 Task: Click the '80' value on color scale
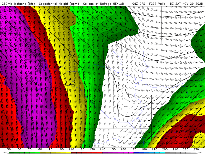click(40, 149)
